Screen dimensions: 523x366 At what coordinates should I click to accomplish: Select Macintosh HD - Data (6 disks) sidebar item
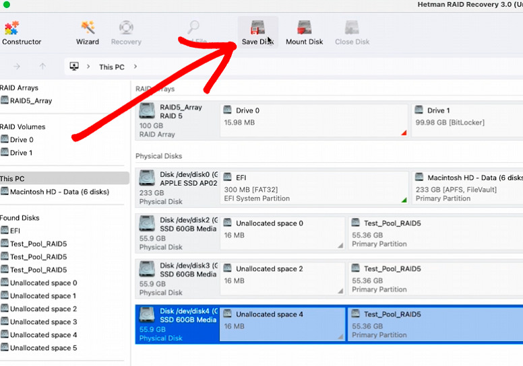[55, 192]
